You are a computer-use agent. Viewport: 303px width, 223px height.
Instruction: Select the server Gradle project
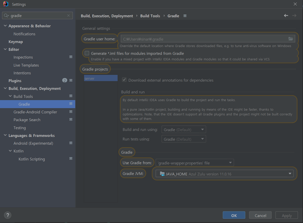pyautogui.click(x=101, y=78)
